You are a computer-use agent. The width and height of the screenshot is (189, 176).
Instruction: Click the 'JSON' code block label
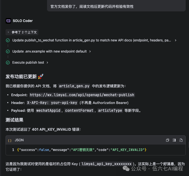coord(19,140)
